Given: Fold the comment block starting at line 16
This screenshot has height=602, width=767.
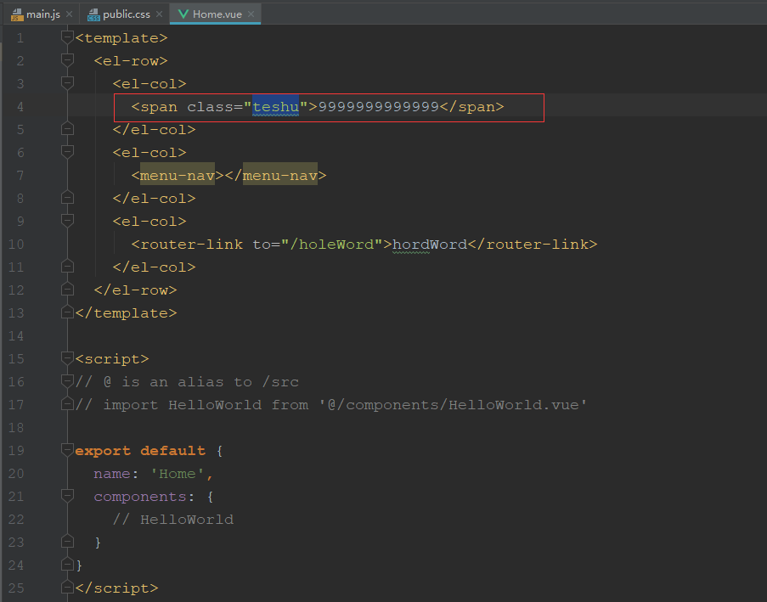Looking at the screenshot, I should pos(68,382).
